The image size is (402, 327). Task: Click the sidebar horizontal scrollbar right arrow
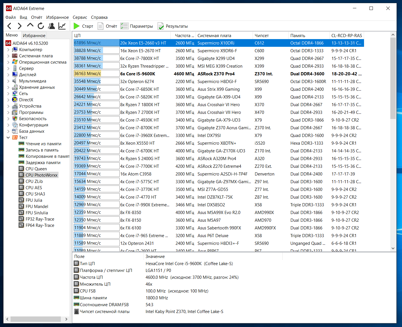(66, 319)
